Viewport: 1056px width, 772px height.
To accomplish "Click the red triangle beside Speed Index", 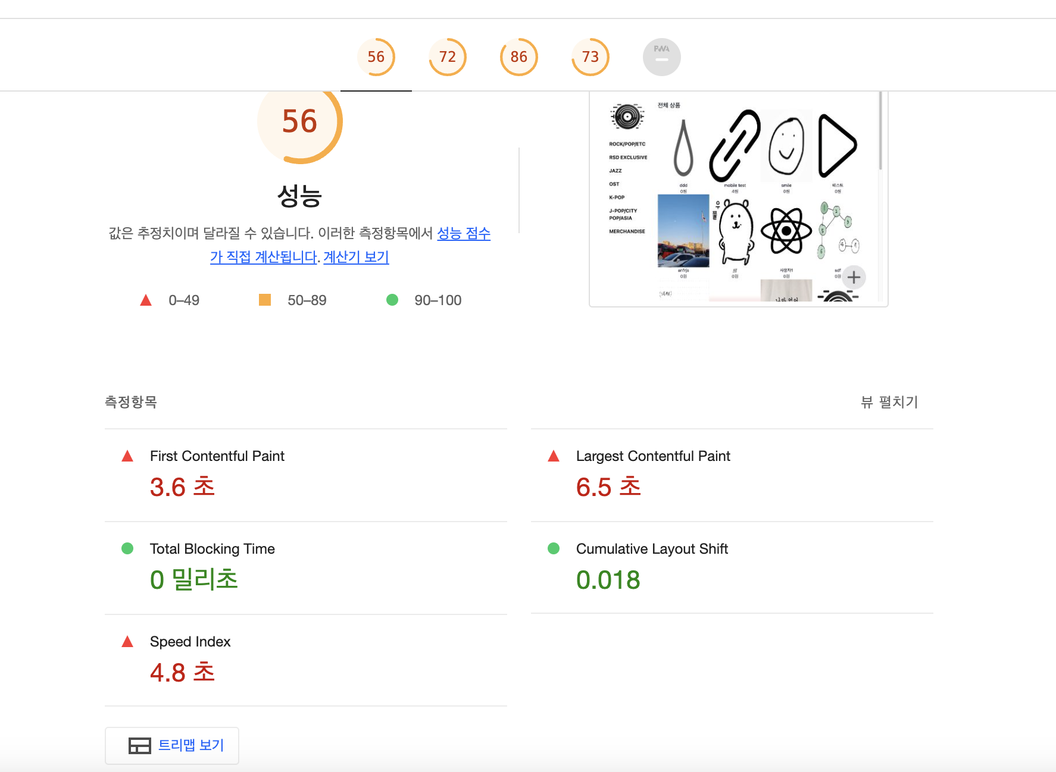I will [x=127, y=642].
